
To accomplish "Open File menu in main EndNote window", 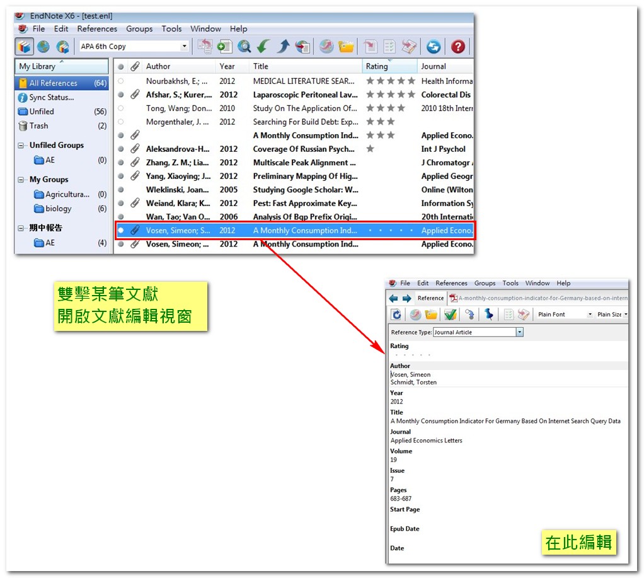I will coord(38,29).
